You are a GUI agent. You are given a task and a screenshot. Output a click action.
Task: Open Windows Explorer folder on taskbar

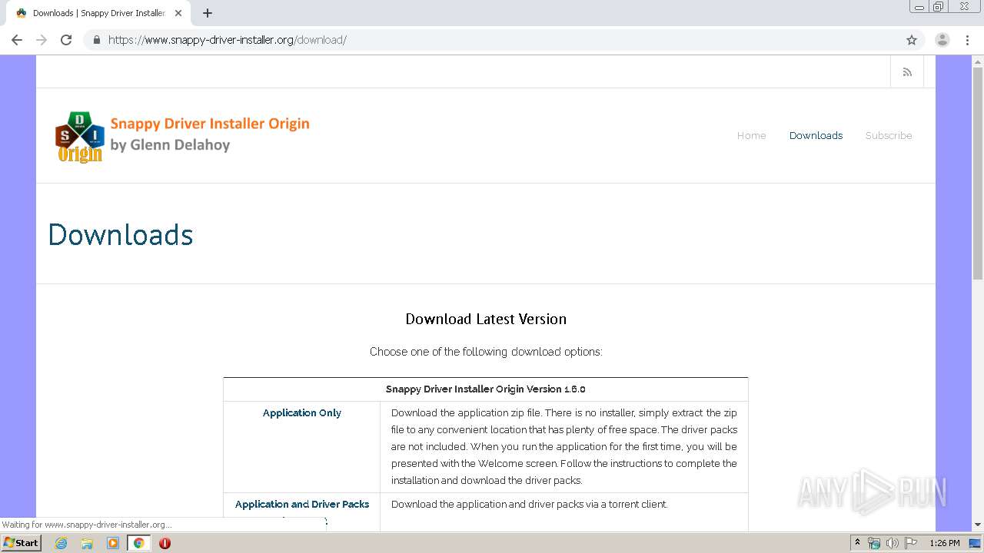[87, 542]
